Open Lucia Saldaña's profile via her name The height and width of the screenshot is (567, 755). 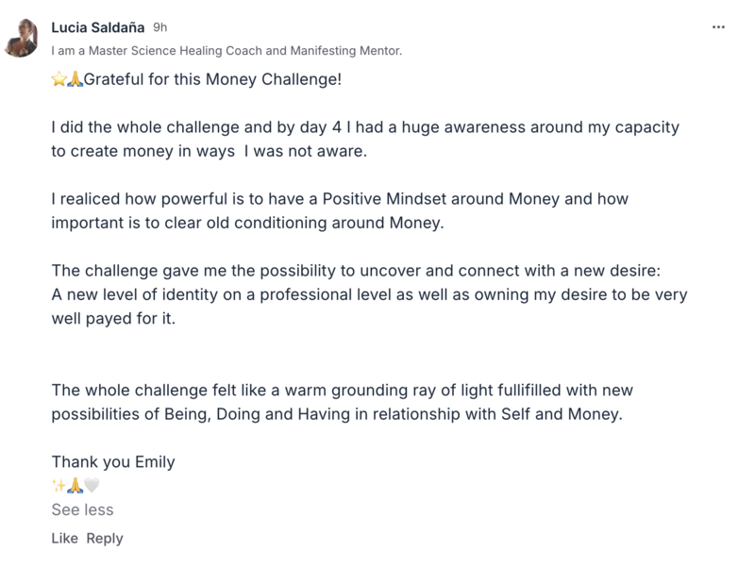click(98, 27)
